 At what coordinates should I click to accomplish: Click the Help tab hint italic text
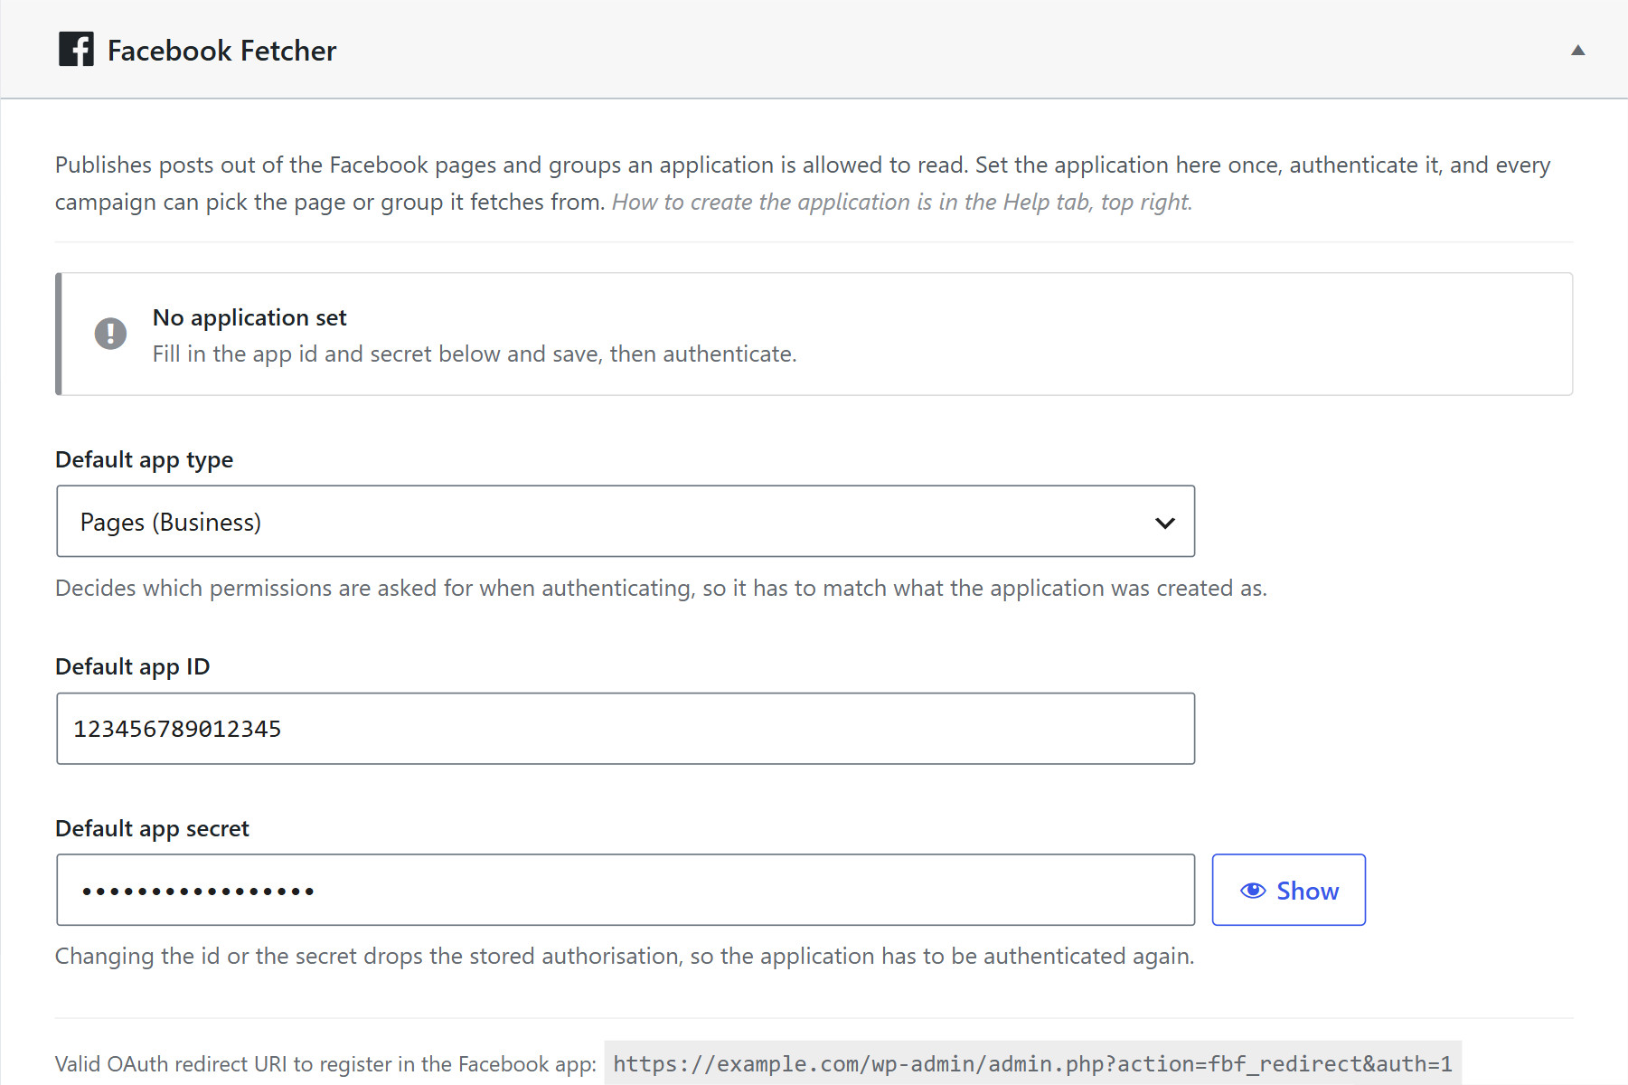point(902,202)
